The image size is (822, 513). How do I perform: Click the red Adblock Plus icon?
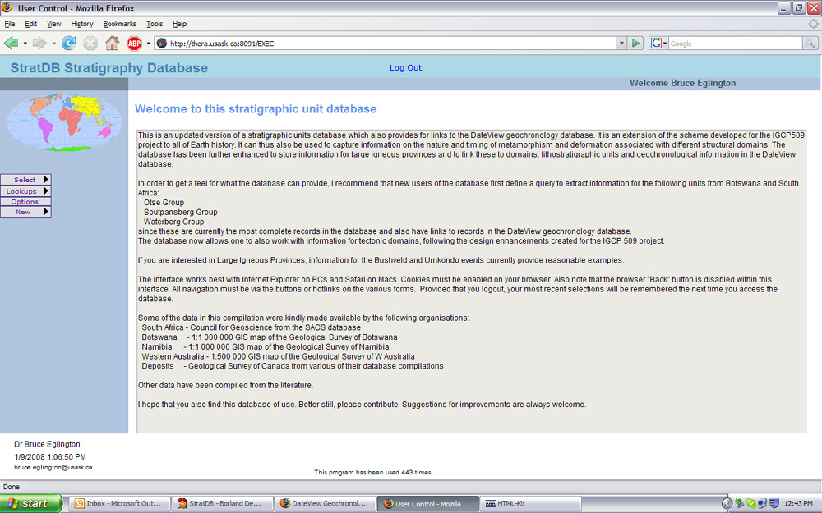[134, 44]
